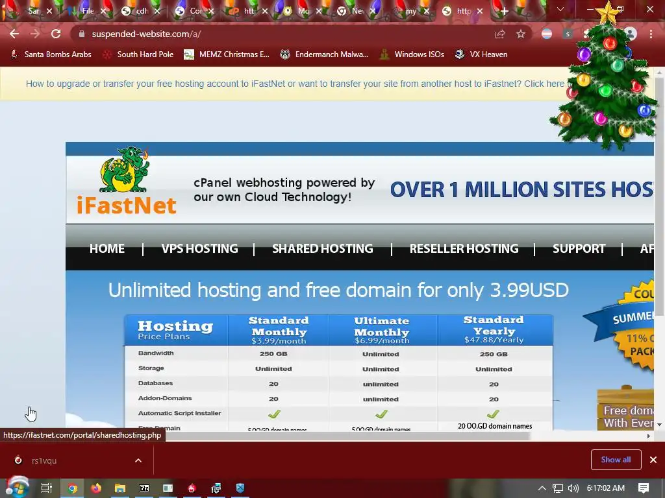This screenshot has height=498, width=665.
Task: Go back with the browser back arrow
Action: (14, 34)
